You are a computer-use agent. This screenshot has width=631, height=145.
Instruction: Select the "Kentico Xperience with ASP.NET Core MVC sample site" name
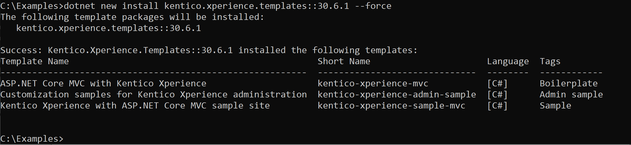135,105
